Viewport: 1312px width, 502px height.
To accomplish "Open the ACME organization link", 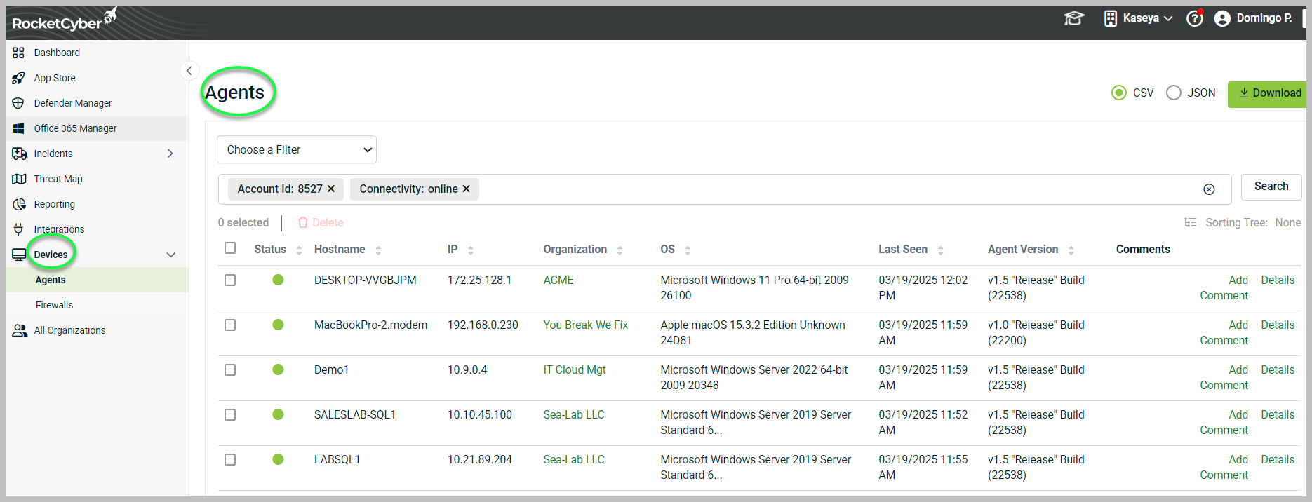I will point(558,280).
